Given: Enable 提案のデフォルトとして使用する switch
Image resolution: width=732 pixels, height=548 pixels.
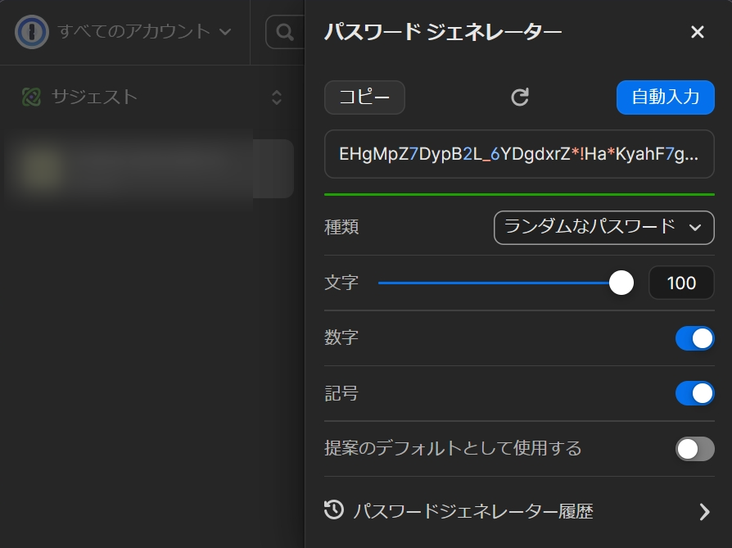Looking at the screenshot, I should [x=694, y=449].
